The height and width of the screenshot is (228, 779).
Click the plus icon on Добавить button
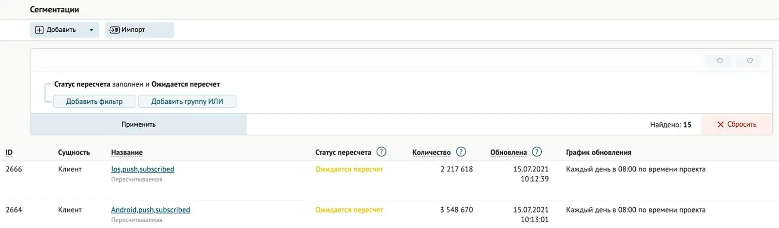click(x=39, y=30)
